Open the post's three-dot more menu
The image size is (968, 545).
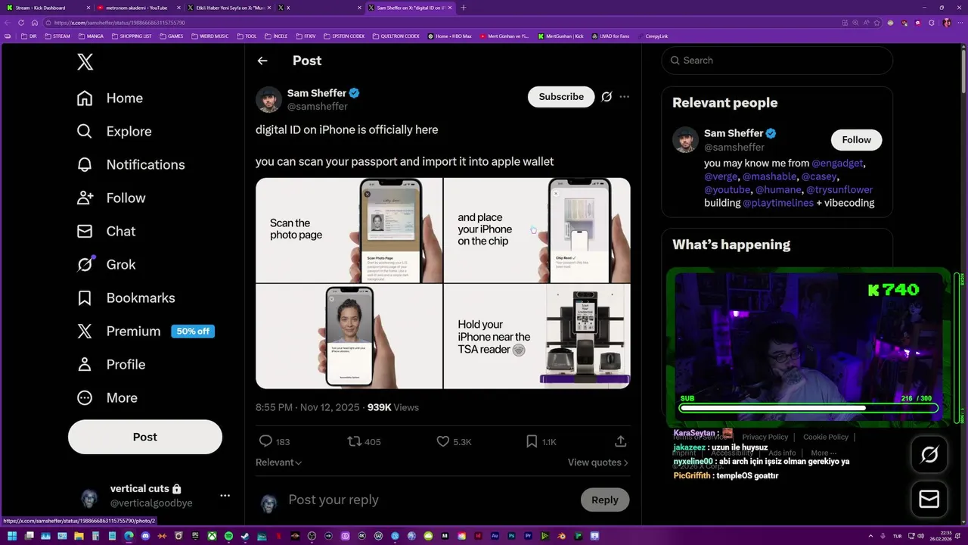[625, 97]
